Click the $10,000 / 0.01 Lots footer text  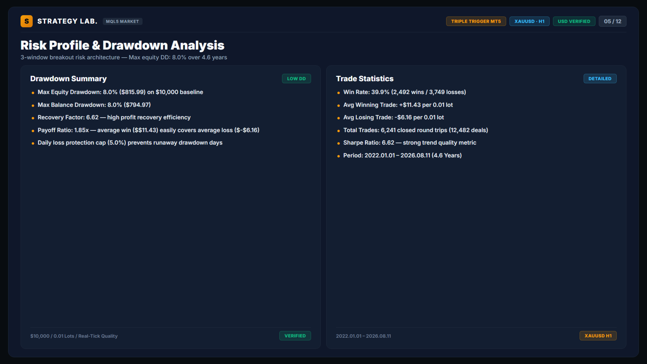[74, 336]
